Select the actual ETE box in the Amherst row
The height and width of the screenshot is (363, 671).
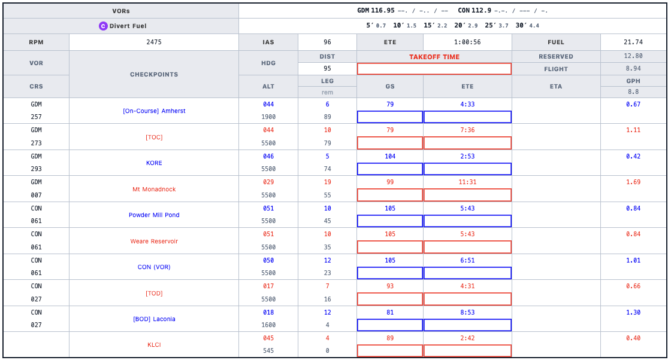(x=467, y=117)
